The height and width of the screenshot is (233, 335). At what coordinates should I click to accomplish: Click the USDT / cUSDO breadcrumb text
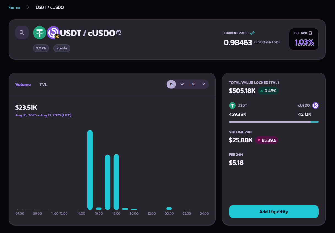tap(50, 7)
